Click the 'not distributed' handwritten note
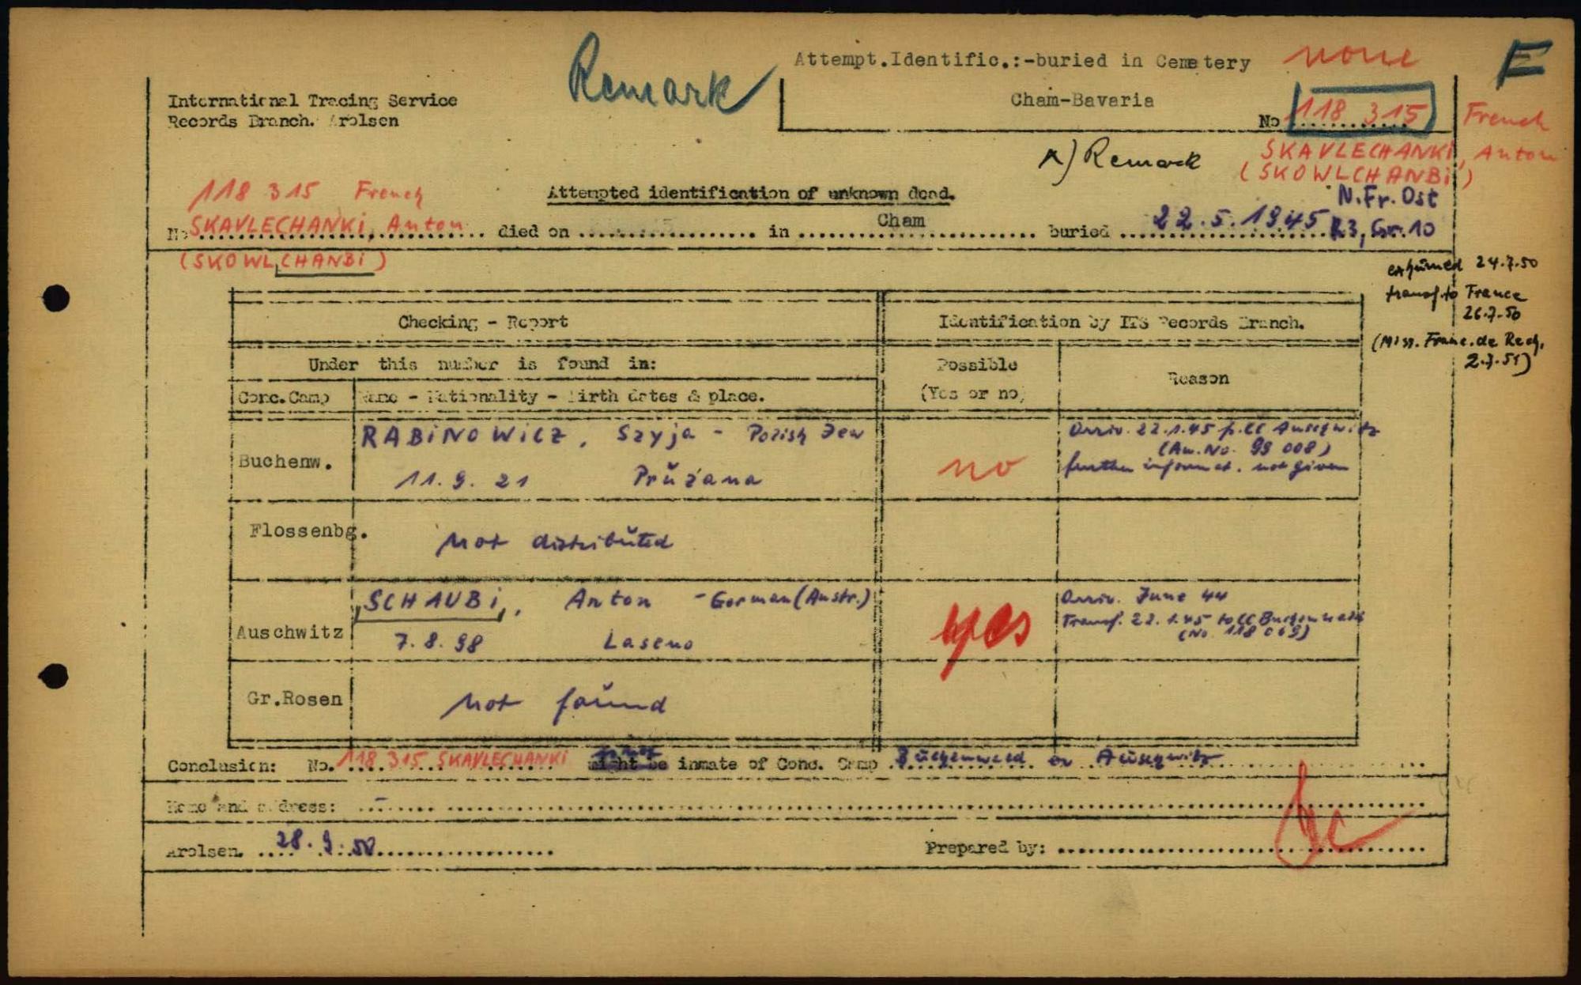 [x=554, y=542]
